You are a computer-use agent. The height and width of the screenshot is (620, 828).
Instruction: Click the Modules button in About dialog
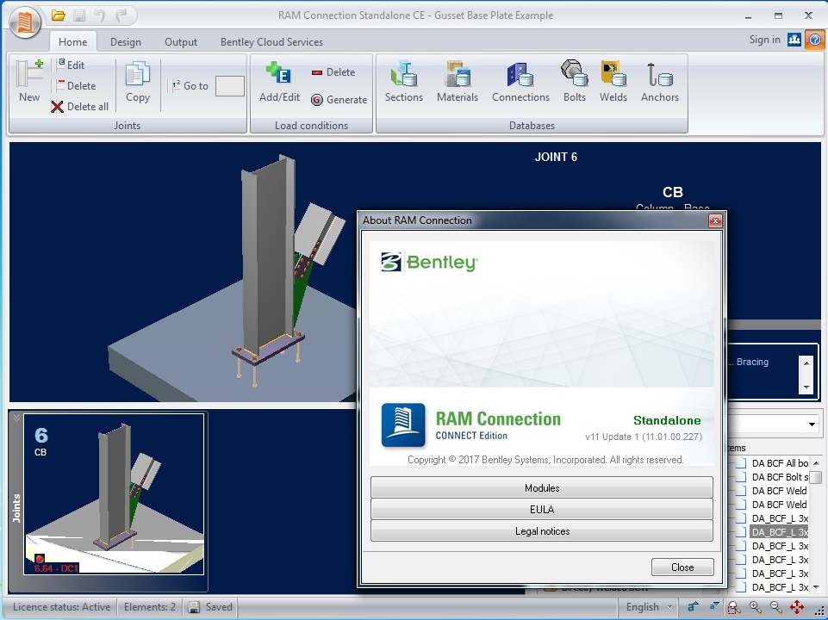[542, 487]
